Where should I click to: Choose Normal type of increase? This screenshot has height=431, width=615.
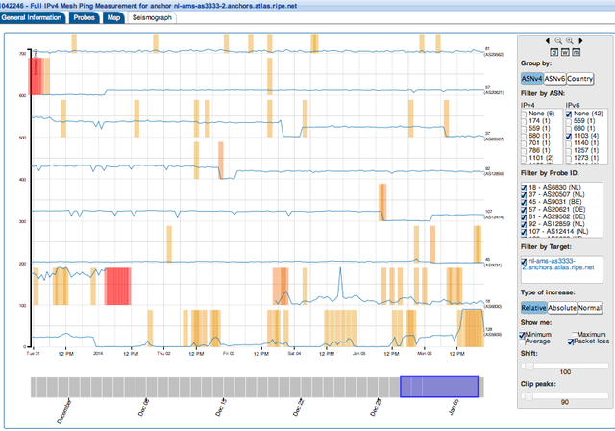pos(590,308)
